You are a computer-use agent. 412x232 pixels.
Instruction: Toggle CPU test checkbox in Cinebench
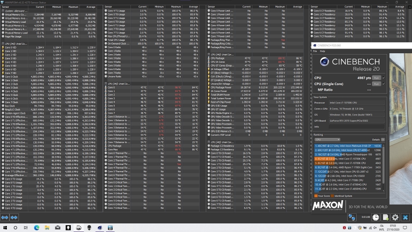coord(384,78)
